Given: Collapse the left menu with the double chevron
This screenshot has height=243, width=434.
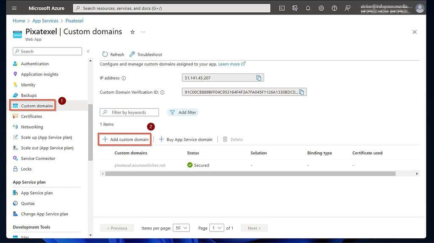Looking at the screenshot, I should (x=88, y=51).
